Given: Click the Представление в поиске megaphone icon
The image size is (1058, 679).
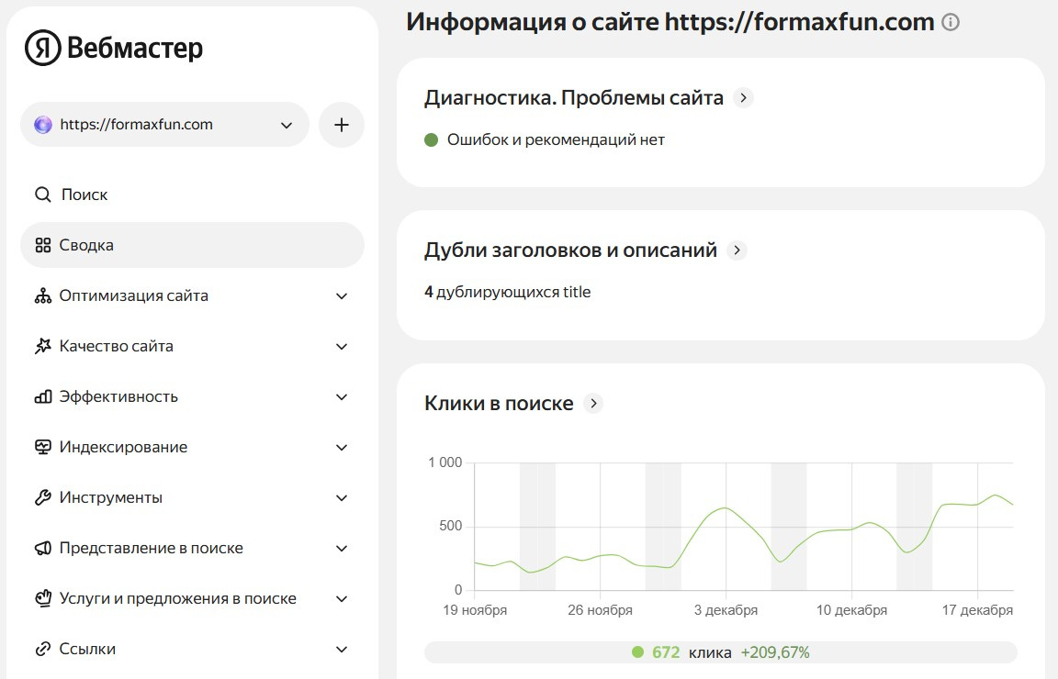Looking at the screenshot, I should [42, 548].
